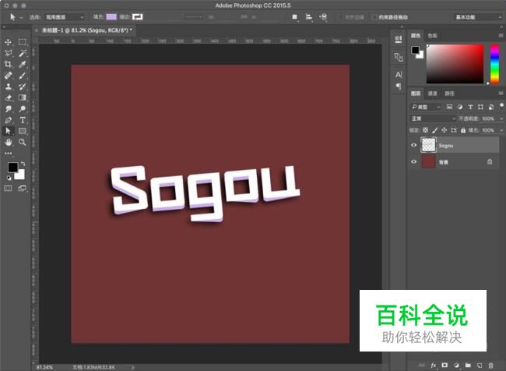Select the Polygonal Lasso tool
Viewport: 506px width, 371px height.
(8, 53)
